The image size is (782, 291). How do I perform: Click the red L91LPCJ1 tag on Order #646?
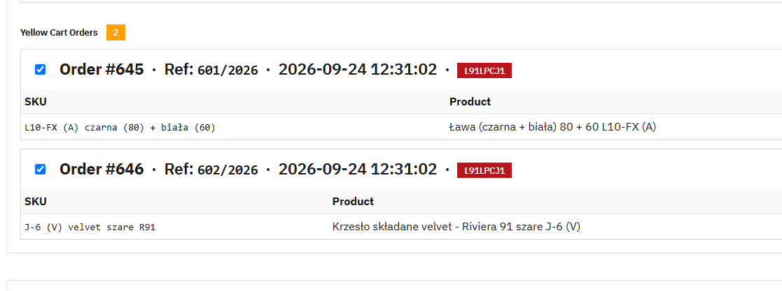point(484,170)
